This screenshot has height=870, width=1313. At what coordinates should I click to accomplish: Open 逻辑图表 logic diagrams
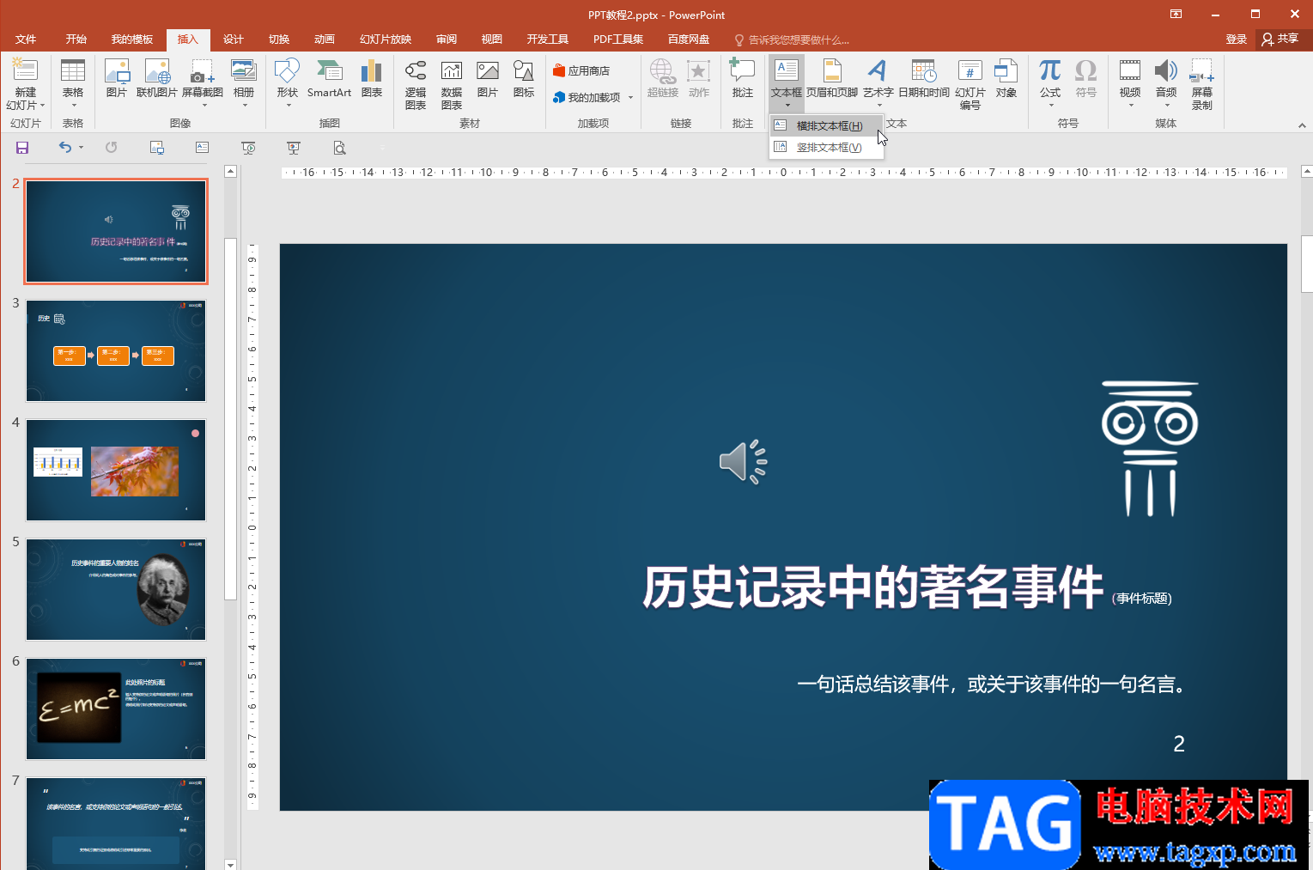(416, 85)
